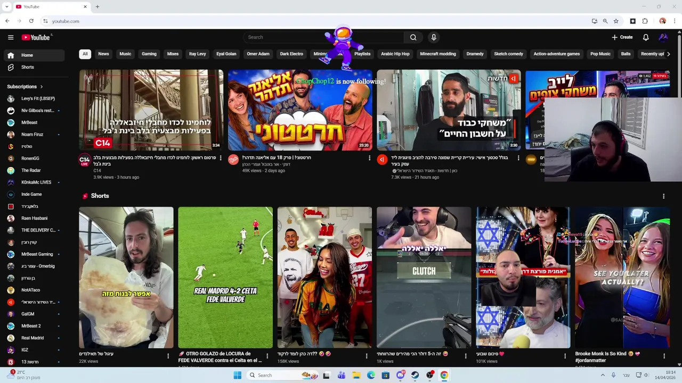This screenshot has height=383, width=682.
Task: Click the YouTube search field
Action: [x=323, y=37]
